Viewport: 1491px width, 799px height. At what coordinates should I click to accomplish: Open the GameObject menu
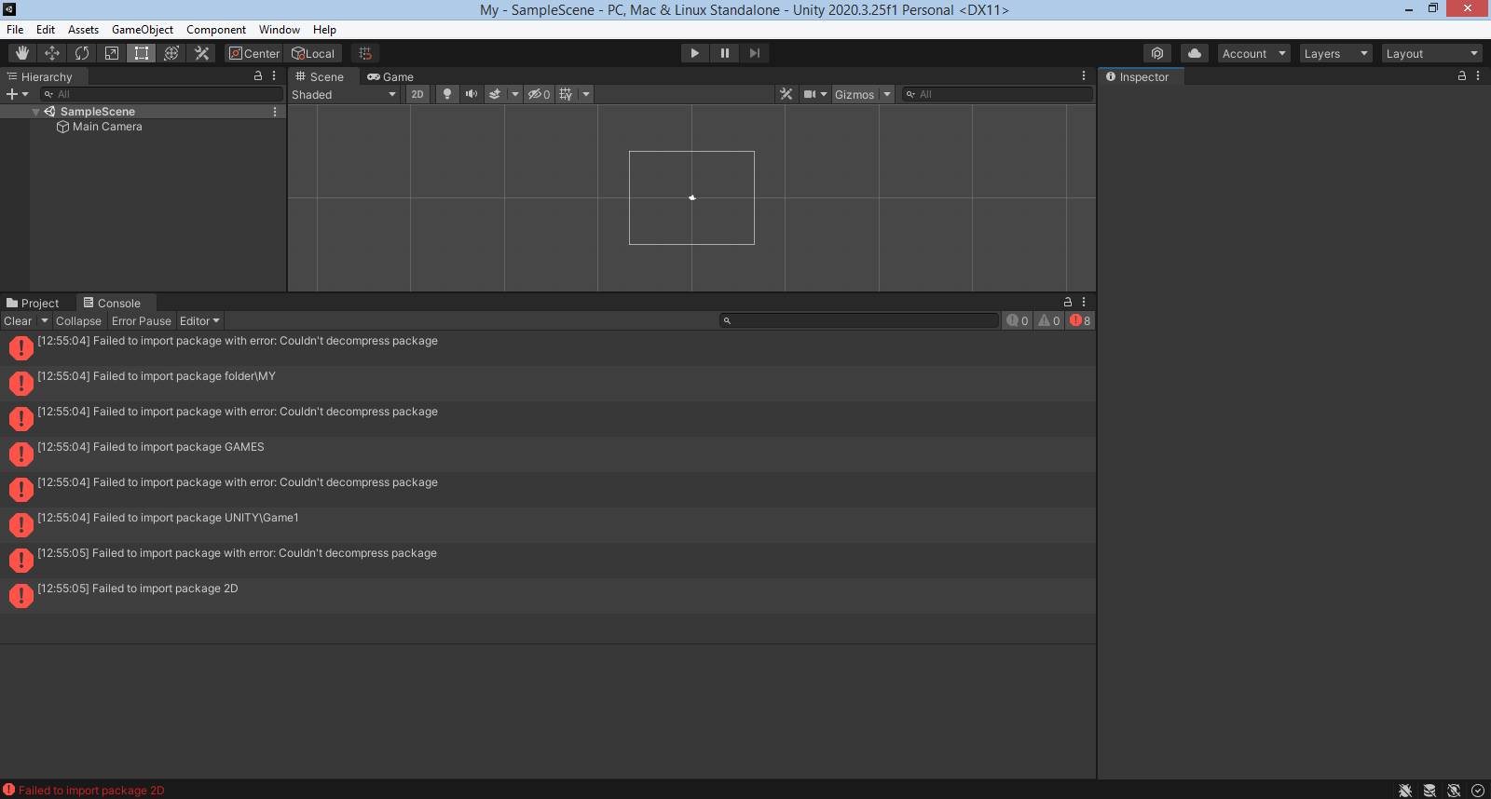pos(143,30)
